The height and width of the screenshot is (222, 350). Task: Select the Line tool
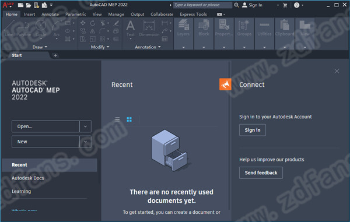[9, 29]
